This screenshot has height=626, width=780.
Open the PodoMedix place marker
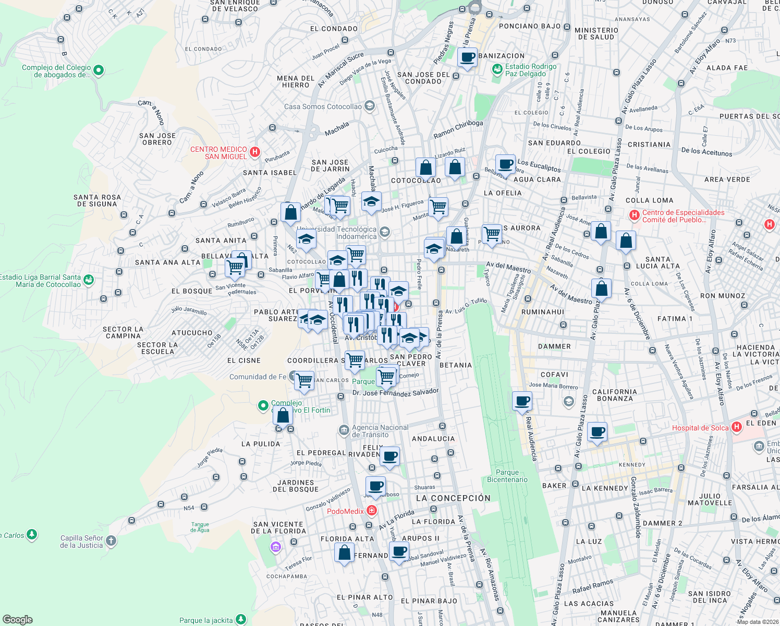(371, 510)
